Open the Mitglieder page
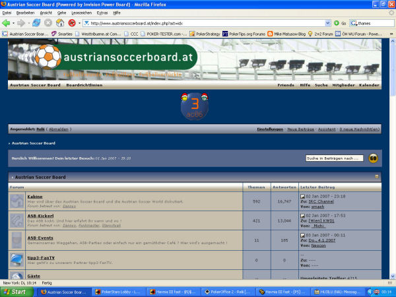The width and height of the screenshot is (396, 297). (x=343, y=85)
